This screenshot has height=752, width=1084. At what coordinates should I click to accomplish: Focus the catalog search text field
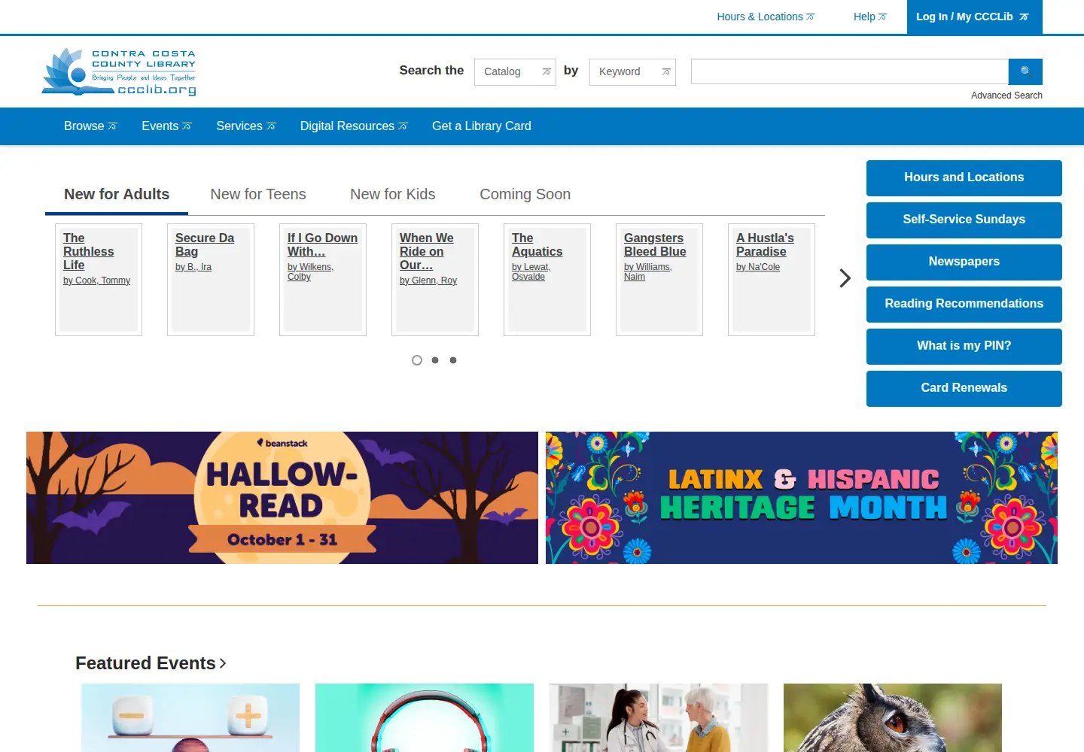click(850, 71)
